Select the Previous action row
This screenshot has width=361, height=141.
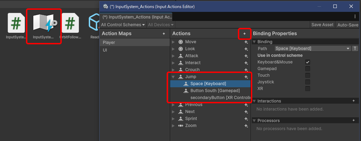(210, 105)
